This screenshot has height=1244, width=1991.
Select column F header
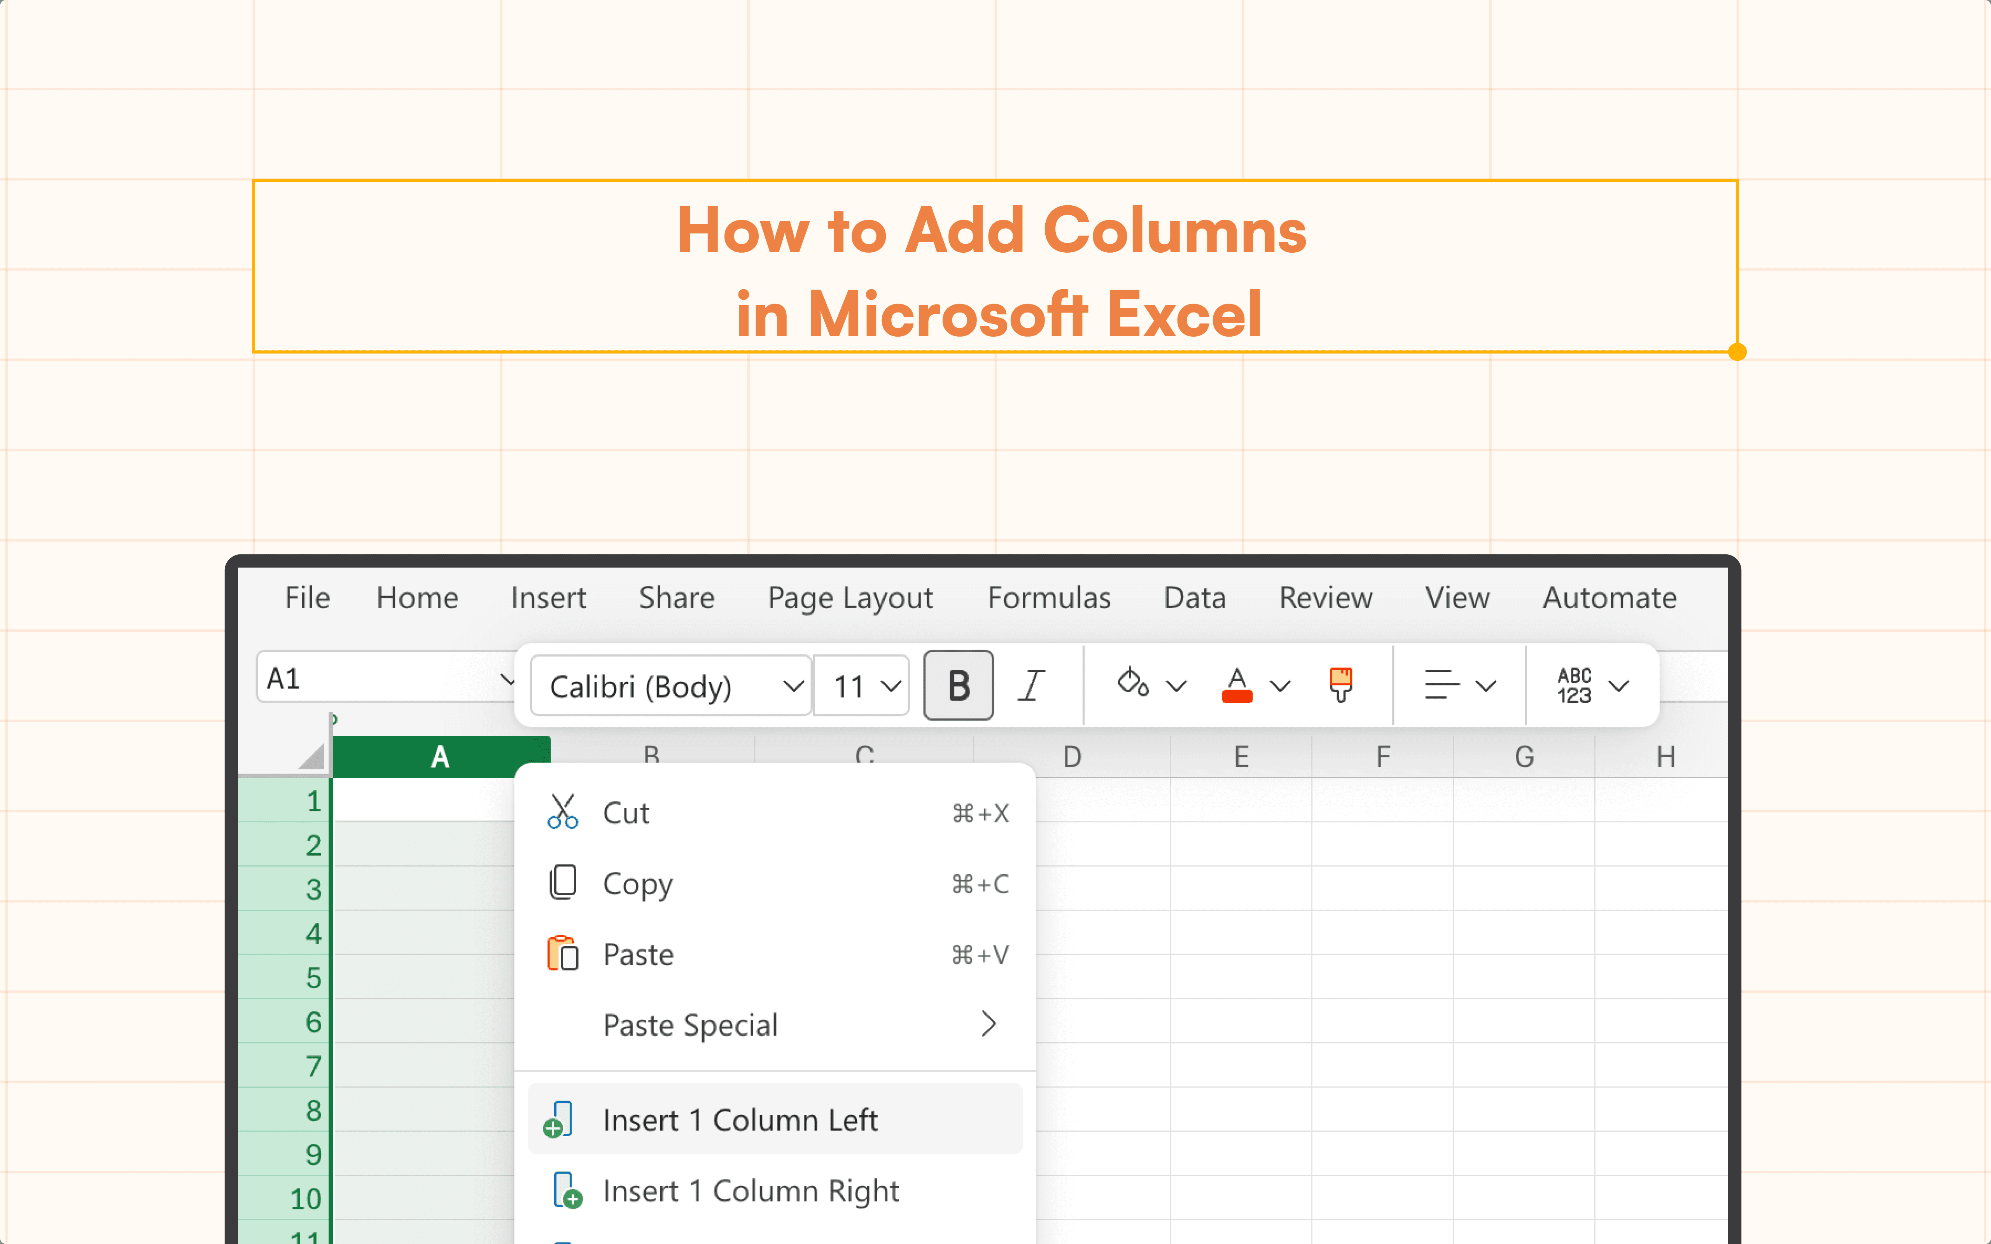click(x=1383, y=756)
